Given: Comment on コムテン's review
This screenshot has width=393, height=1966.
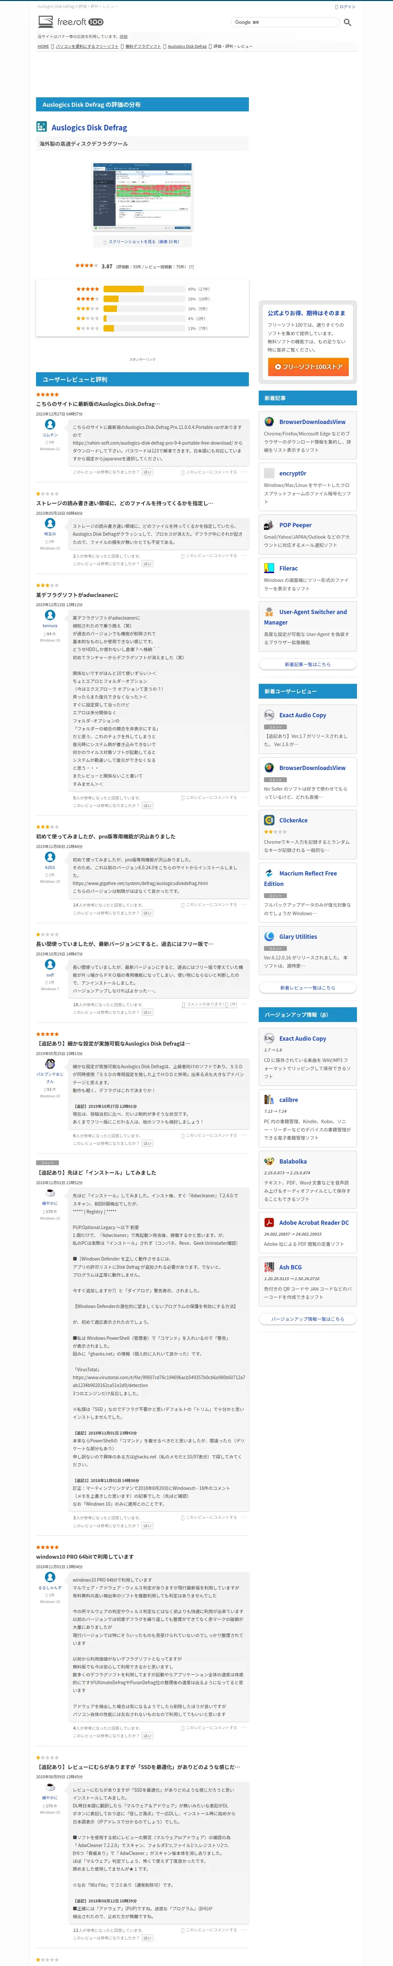Looking at the screenshot, I should 209,472.
